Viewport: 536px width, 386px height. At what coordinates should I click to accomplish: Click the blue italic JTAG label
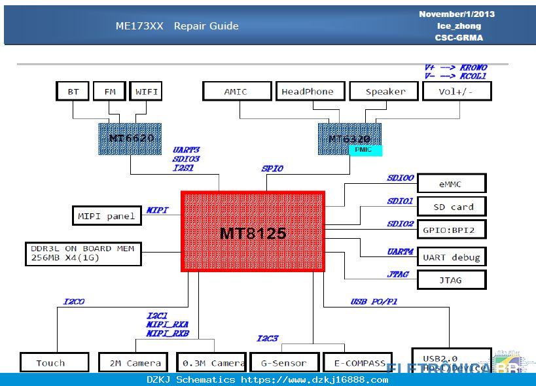tap(398, 274)
